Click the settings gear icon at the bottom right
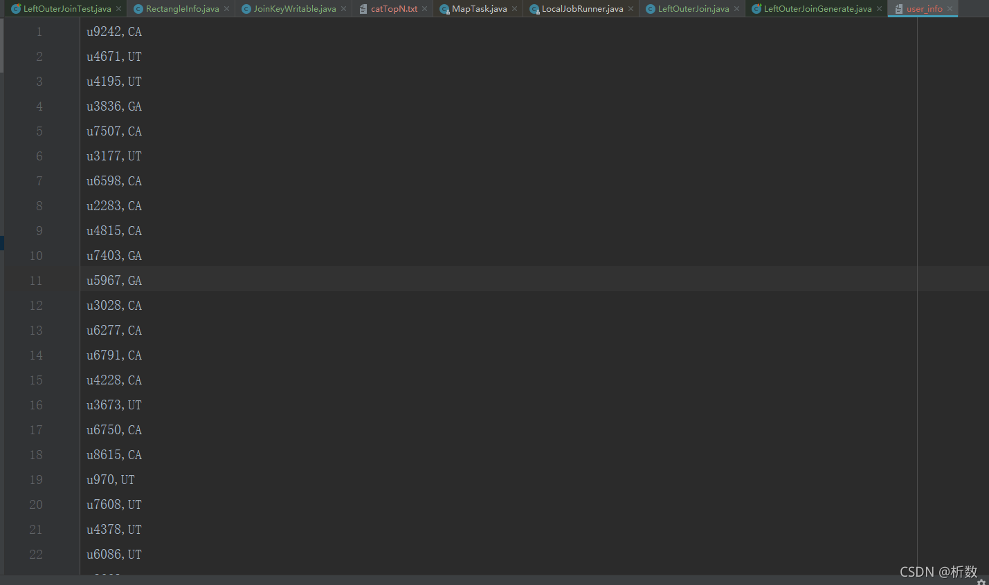The width and height of the screenshot is (989, 585). tap(981, 582)
